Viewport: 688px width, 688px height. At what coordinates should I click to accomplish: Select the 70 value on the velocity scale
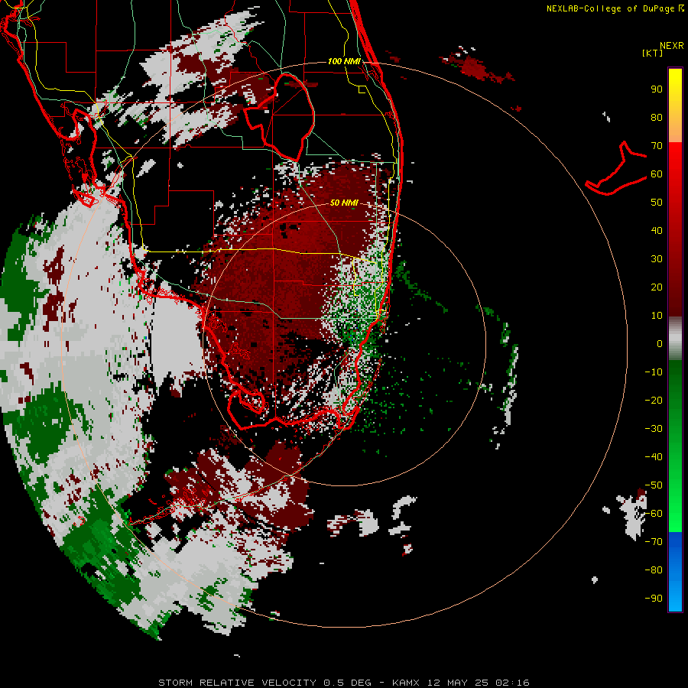point(657,146)
